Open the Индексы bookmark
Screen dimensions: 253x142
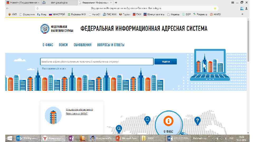[173, 14]
